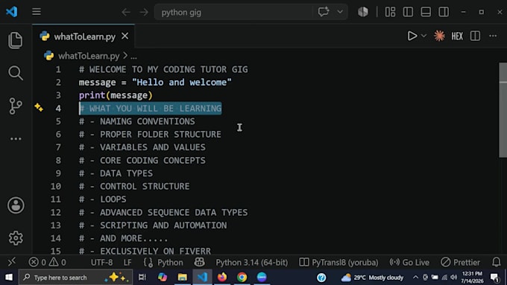Click the editor vertical scrollbar
507x285 pixels.
pos(503,109)
